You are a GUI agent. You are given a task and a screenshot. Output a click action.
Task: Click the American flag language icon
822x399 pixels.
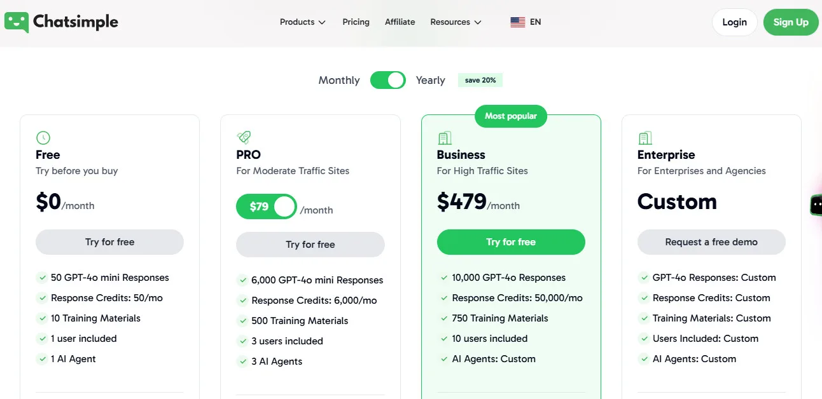click(516, 22)
